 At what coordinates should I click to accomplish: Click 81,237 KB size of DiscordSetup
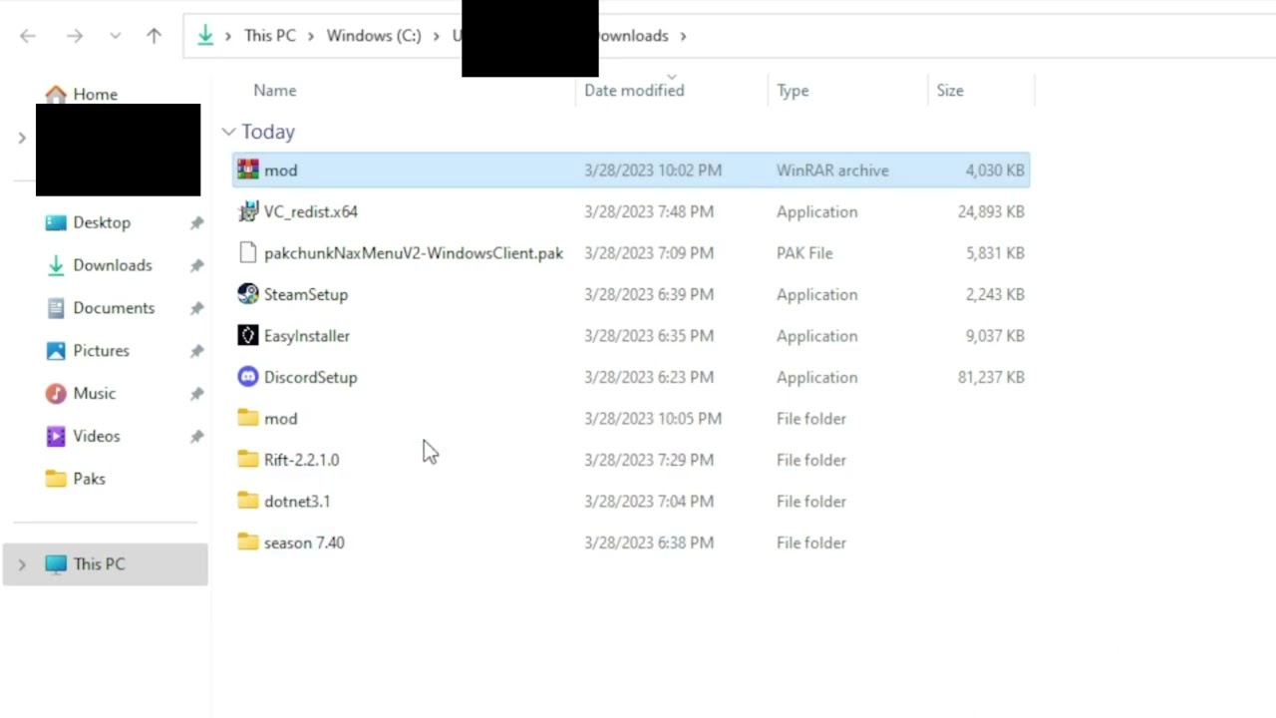tap(991, 377)
